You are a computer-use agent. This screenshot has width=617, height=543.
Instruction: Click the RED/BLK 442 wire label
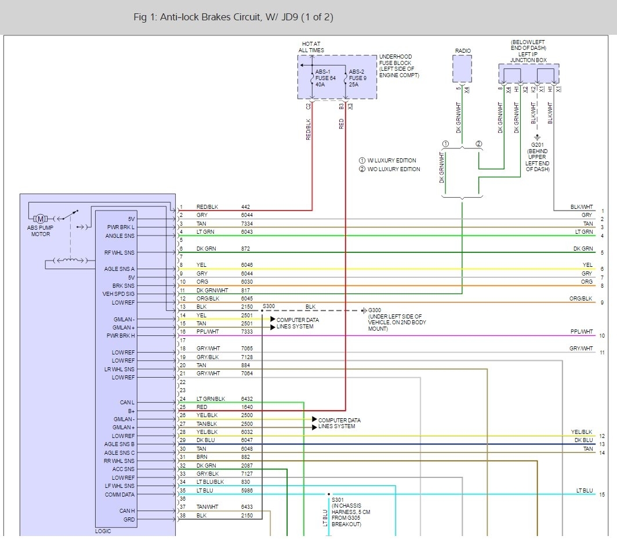pyautogui.click(x=223, y=207)
